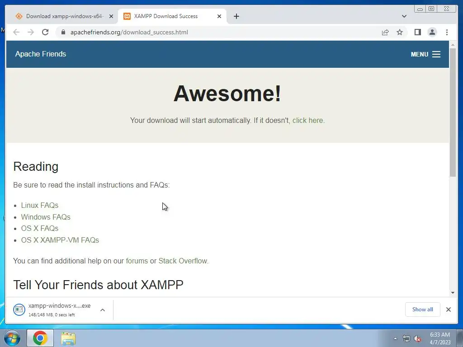This screenshot has height=347, width=463.
Task: Open Windows FAQs link
Action: click(46, 217)
